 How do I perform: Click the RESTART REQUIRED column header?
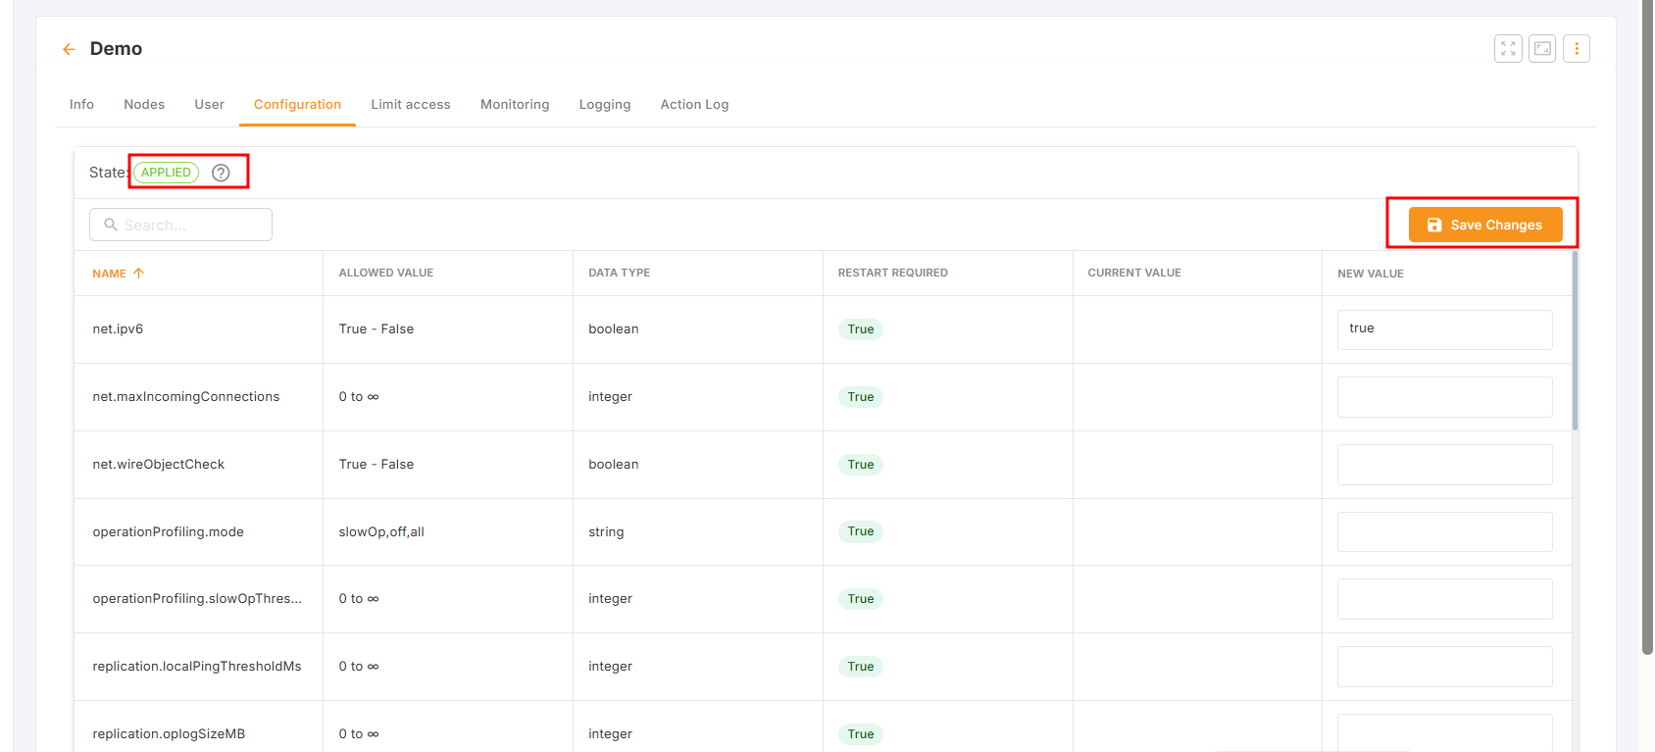tap(892, 273)
